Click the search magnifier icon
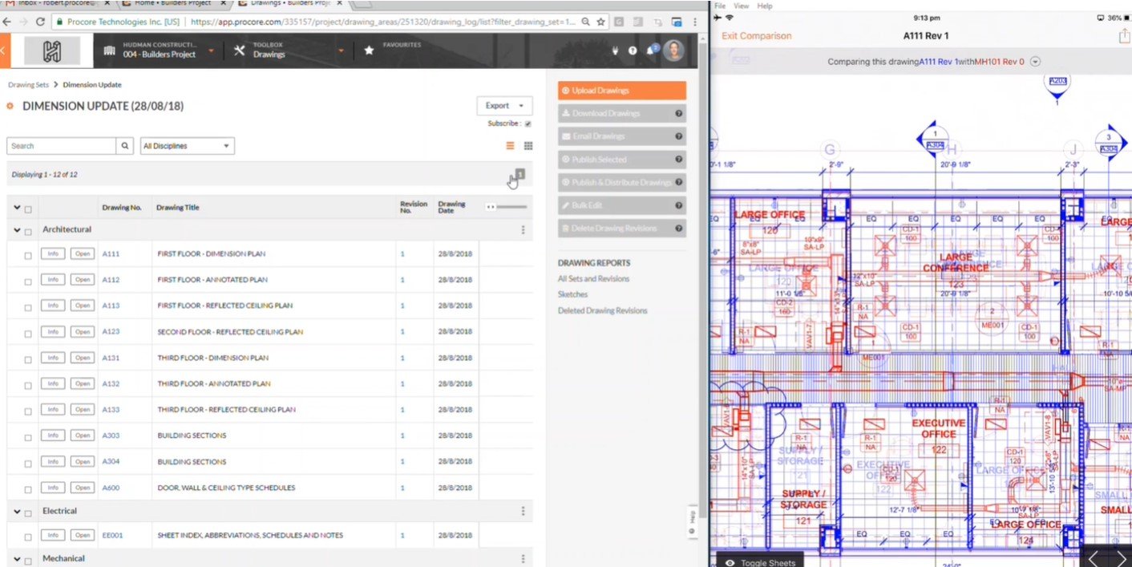Image resolution: width=1132 pixels, height=567 pixels. click(x=125, y=146)
